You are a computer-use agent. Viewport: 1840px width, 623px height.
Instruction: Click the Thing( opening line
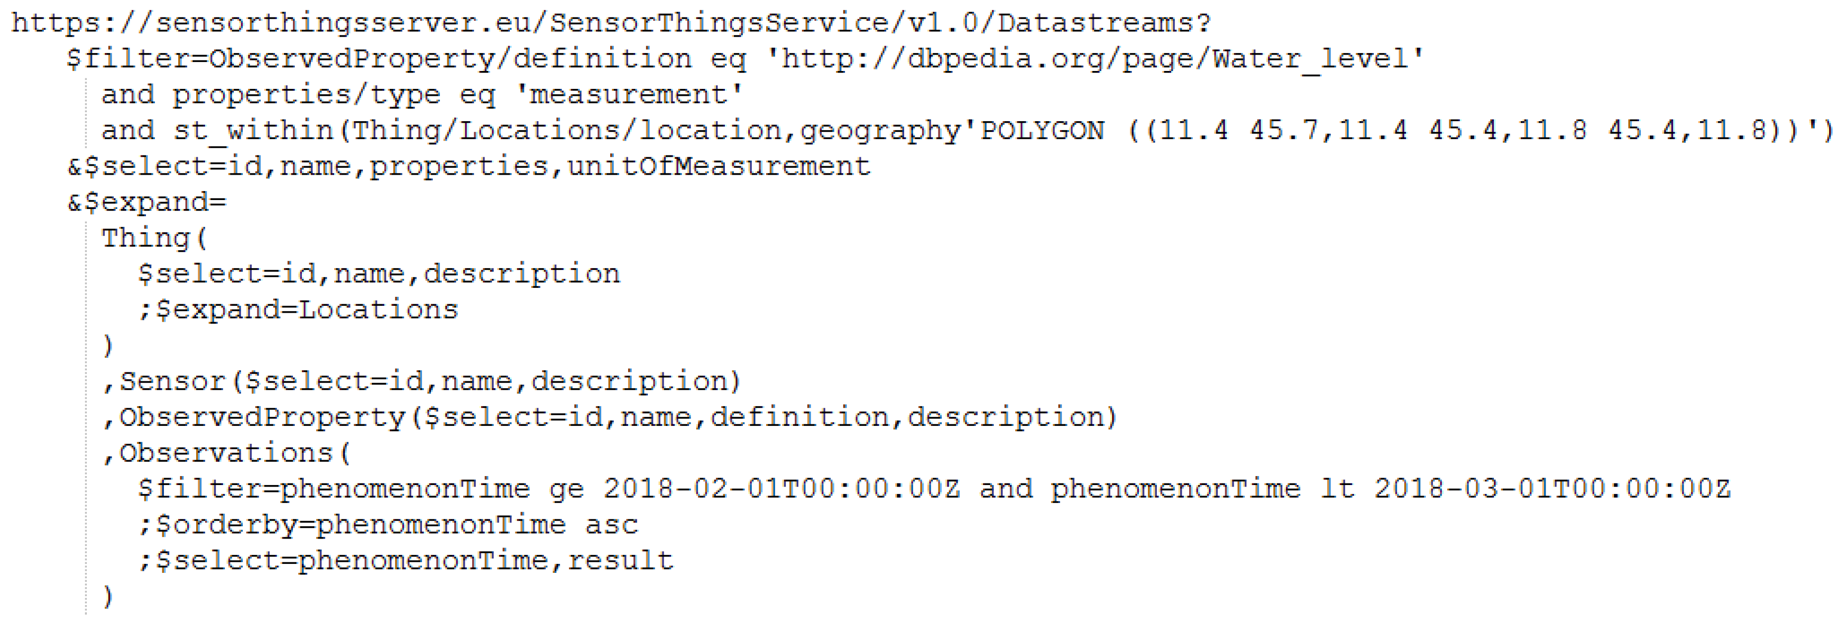(154, 238)
